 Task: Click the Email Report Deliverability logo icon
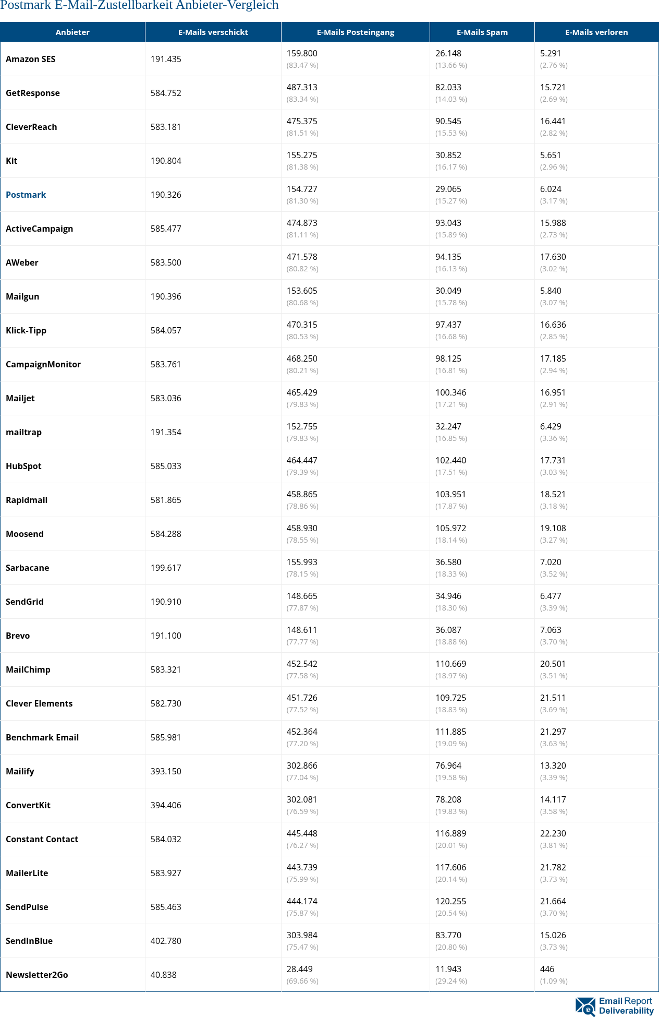(585, 1006)
